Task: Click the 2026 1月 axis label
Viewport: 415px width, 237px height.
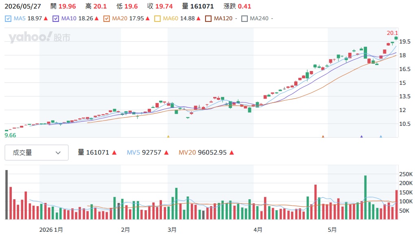Action: point(51,230)
